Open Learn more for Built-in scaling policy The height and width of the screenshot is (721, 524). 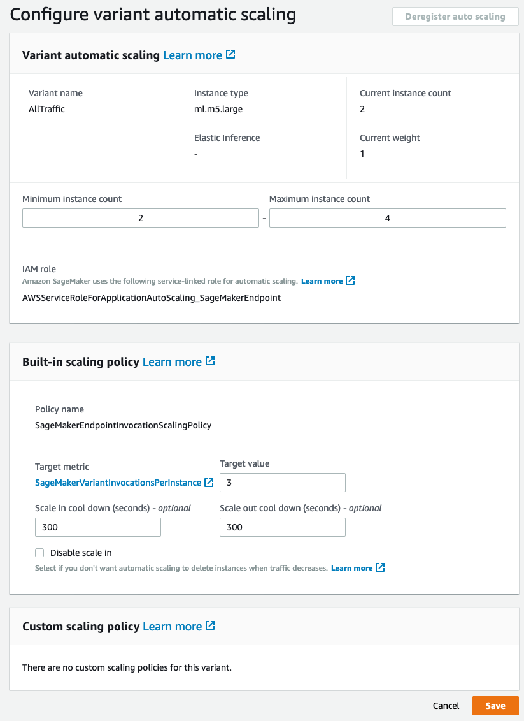(172, 362)
